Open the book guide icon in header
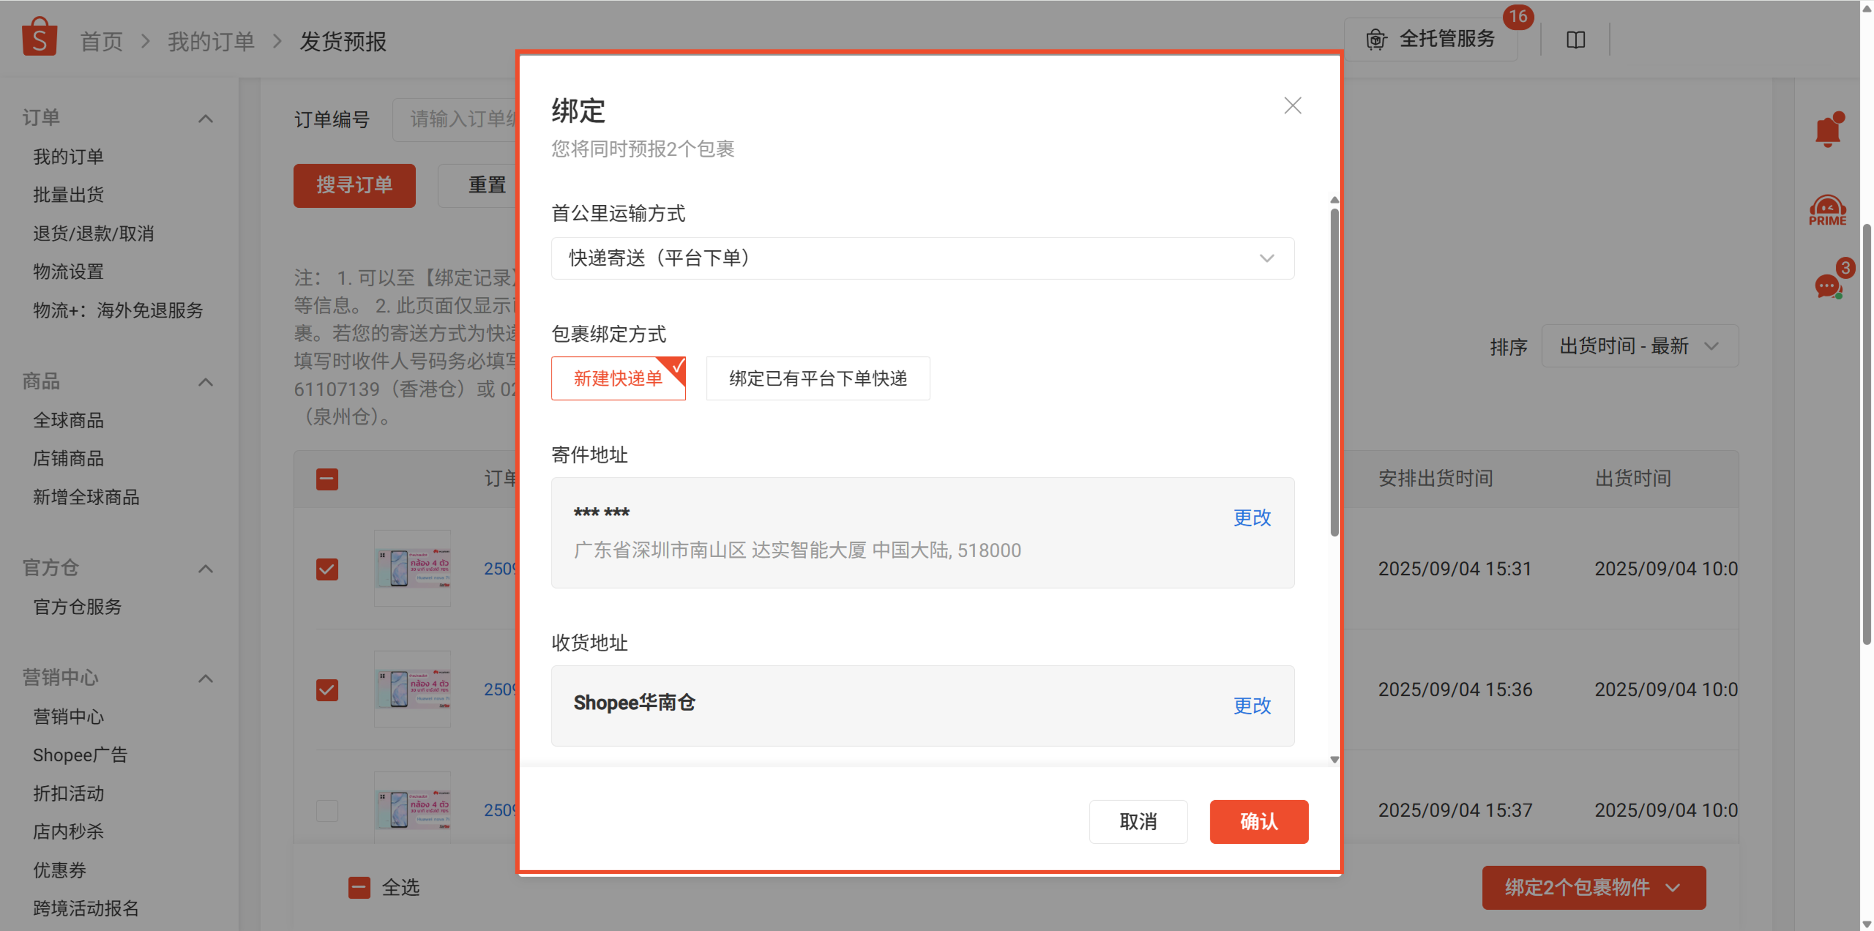Viewport: 1874px width, 931px height. pos(1575,40)
